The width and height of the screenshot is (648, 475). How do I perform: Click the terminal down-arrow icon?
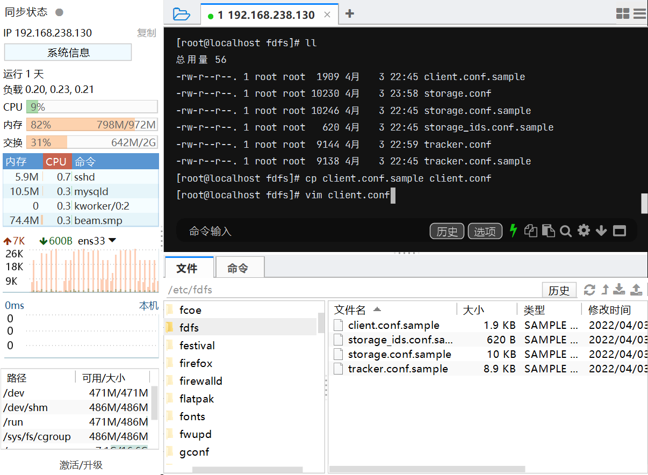pos(601,231)
